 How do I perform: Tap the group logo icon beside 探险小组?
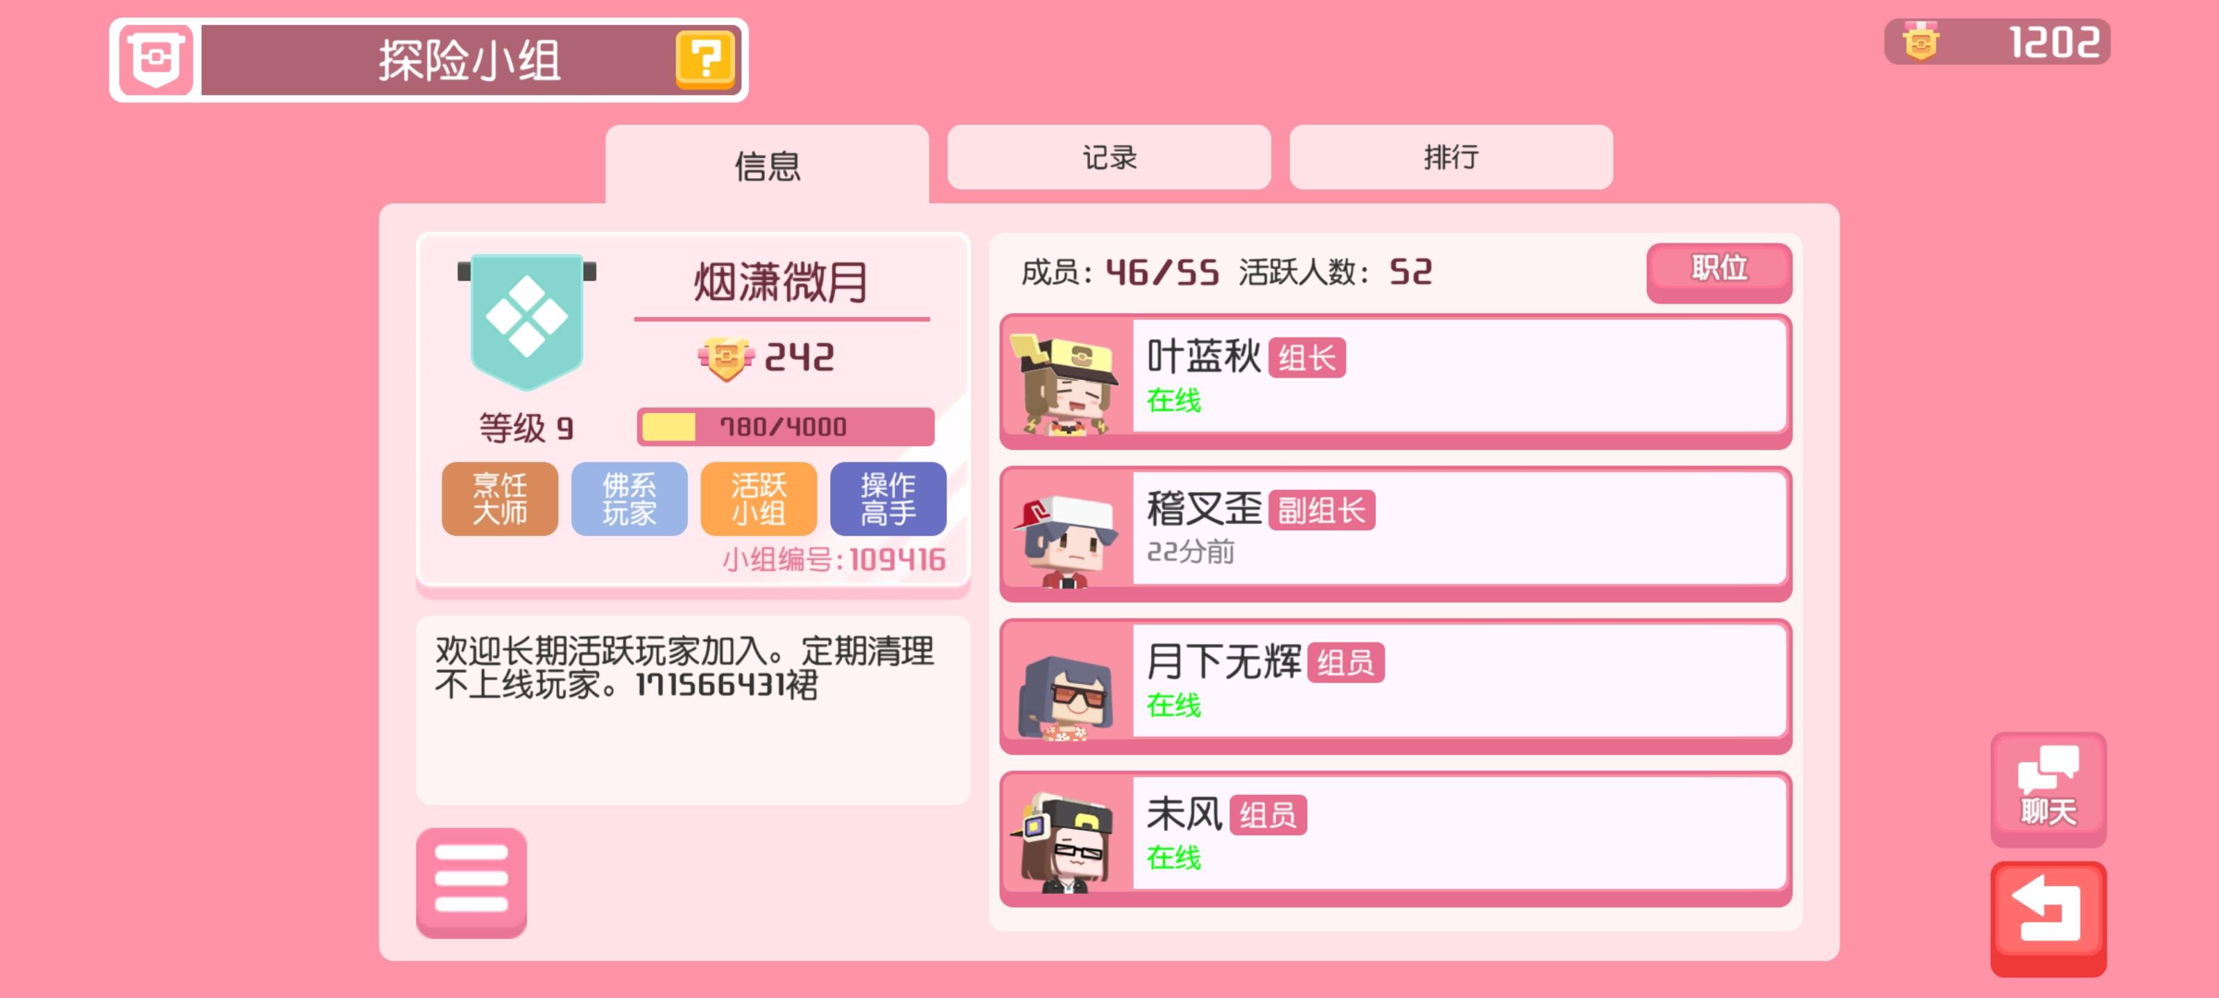click(156, 60)
